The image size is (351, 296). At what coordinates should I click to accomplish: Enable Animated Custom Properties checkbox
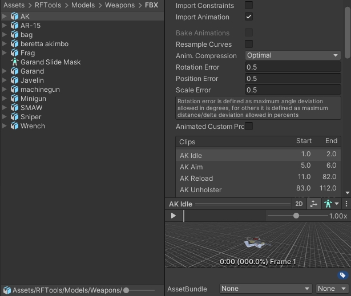pyautogui.click(x=249, y=126)
